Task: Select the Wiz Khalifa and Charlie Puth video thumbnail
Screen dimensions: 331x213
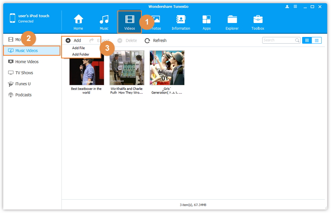Action: pyautogui.click(x=127, y=68)
